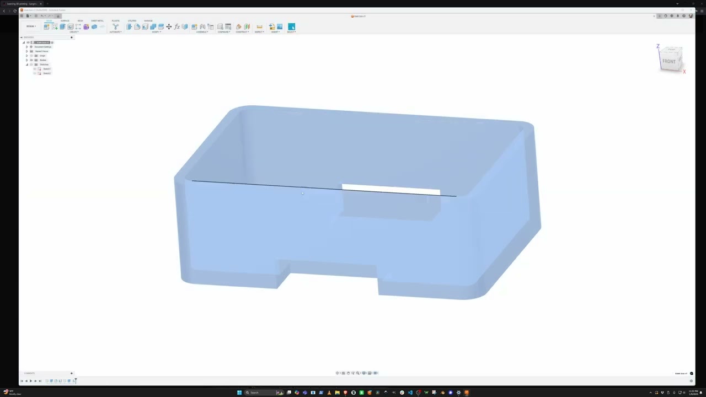706x397 pixels.
Task: Select the Press Pull tool icon
Action: pyautogui.click(x=129, y=26)
